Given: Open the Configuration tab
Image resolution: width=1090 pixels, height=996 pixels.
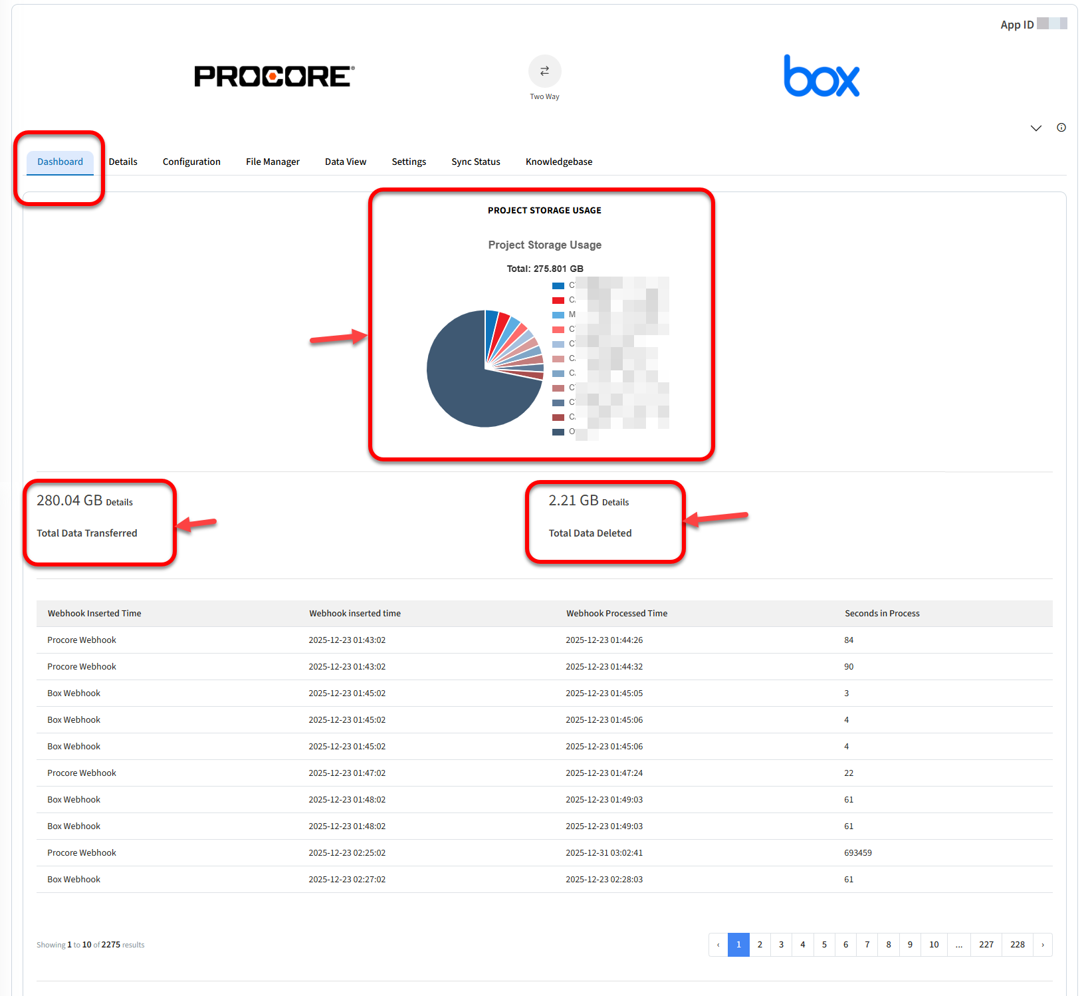Looking at the screenshot, I should (191, 162).
